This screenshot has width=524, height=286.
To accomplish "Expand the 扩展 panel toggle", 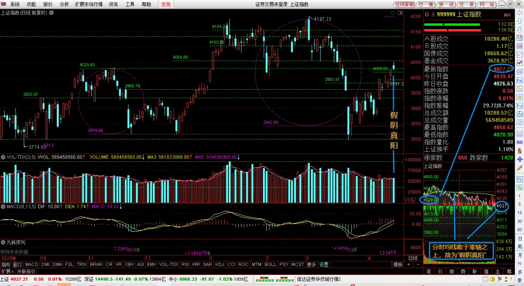I will click(x=7, y=271).
